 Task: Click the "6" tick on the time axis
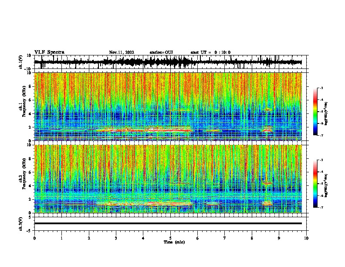(x=198, y=238)
